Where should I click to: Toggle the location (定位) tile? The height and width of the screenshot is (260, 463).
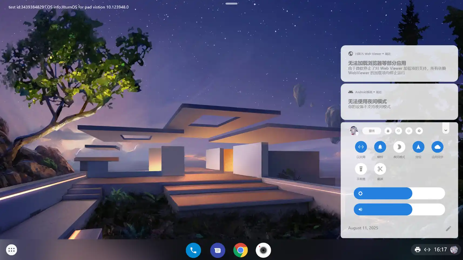(x=418, y=147)
